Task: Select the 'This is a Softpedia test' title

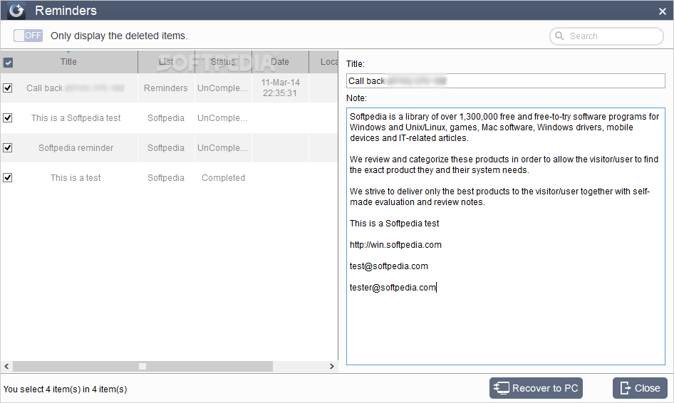Action: 76,117
